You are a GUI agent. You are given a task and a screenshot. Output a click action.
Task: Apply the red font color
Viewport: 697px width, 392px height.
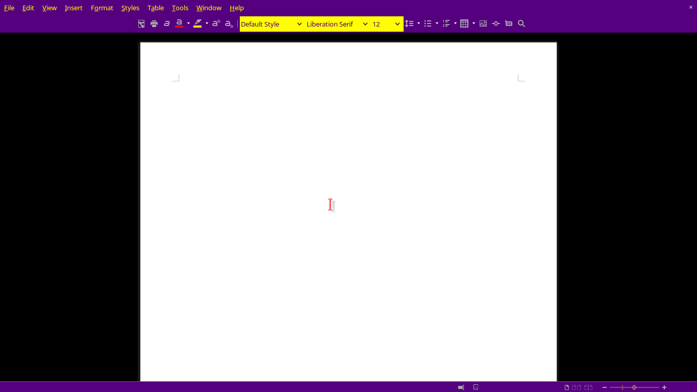click(179, 23)
